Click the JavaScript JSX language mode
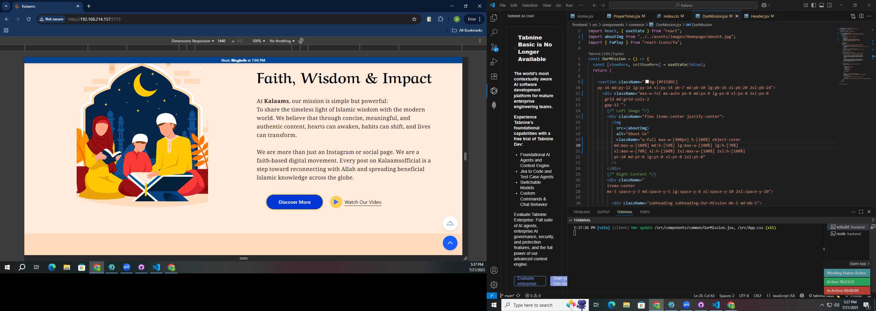Image resolution: width=876 pixels, height=311 pixels. click(783, 296)
